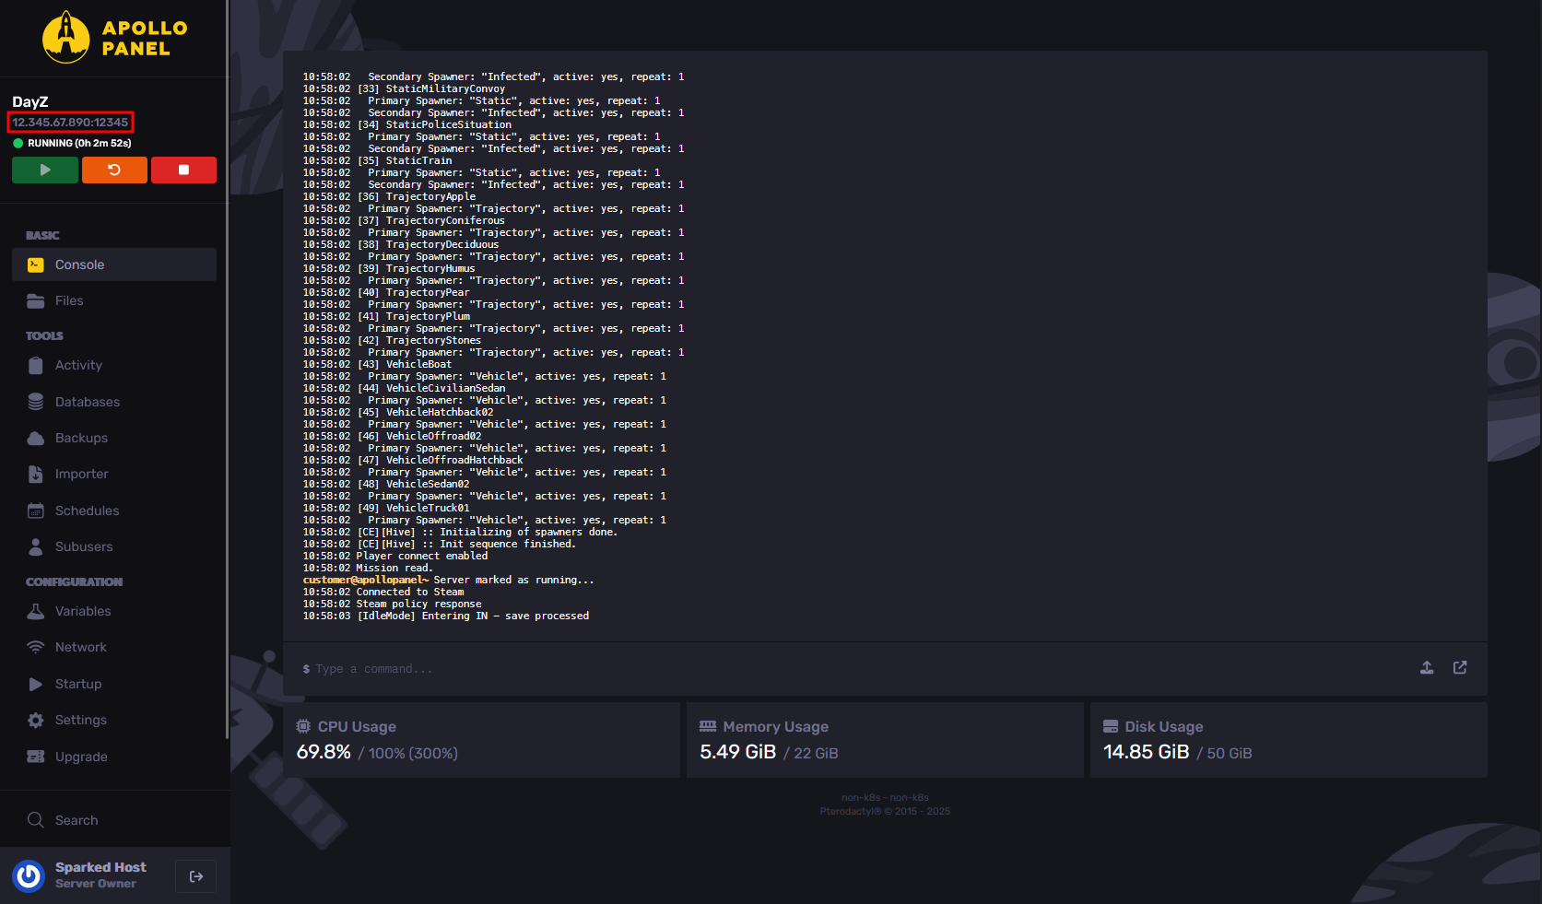Click the sidebar scrollbar

(227, 369)
